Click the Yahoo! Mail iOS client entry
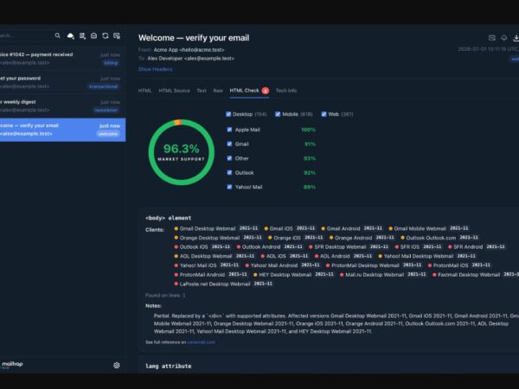The image size is (519, 389). tap(208, 265)
